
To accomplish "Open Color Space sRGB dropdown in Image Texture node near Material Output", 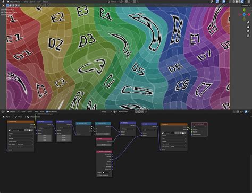I will (x=179, y=147).
